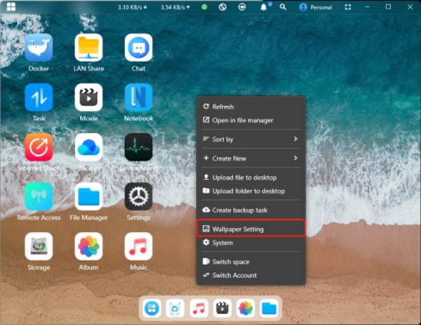The image size is (421, 325).
Task: Choose Refresh in the context menu
Action: pyautogui.click(x=251, y=107)
